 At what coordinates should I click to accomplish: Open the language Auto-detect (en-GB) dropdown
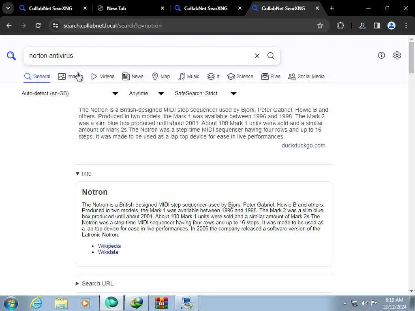click(70, 94)
